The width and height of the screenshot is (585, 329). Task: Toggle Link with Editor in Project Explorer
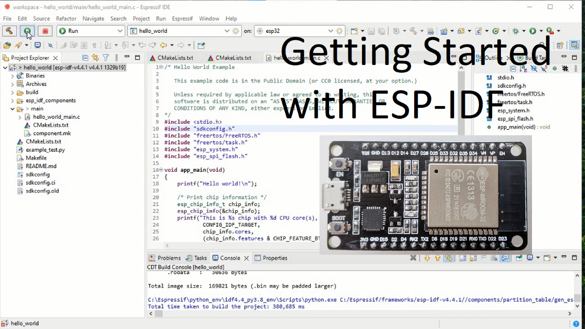[x=95, y=58]
